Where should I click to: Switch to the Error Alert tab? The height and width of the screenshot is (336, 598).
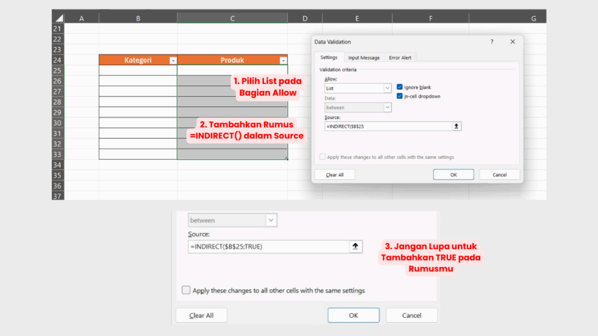coord(400,58)
